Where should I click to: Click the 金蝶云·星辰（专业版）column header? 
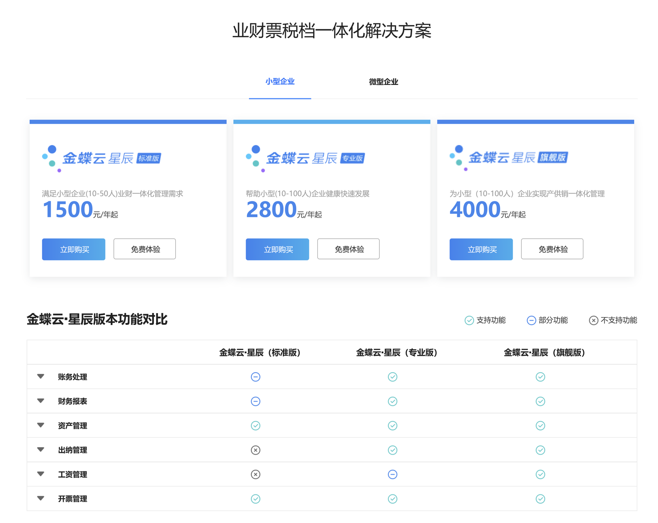(x=396, y=353)
